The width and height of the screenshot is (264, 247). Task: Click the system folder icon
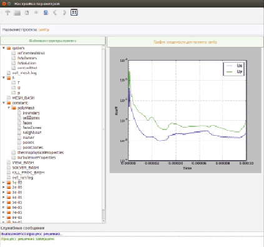9,48
